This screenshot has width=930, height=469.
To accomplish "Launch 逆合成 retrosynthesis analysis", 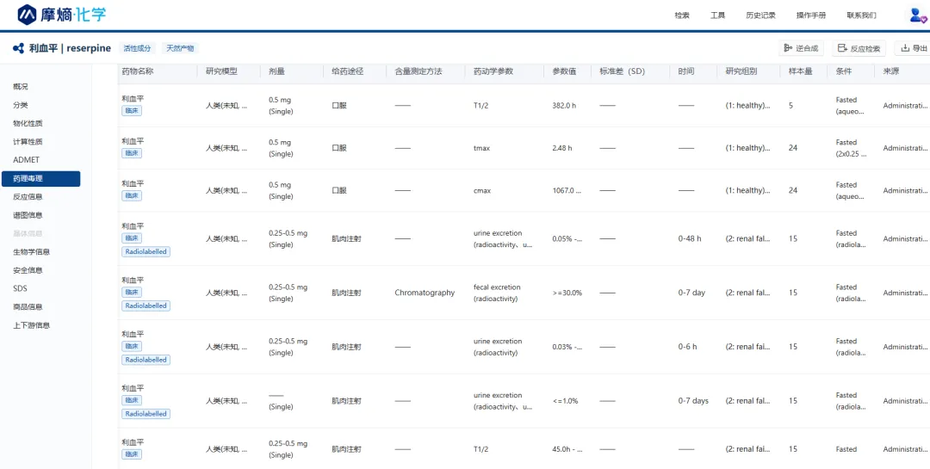I will 801,48.
